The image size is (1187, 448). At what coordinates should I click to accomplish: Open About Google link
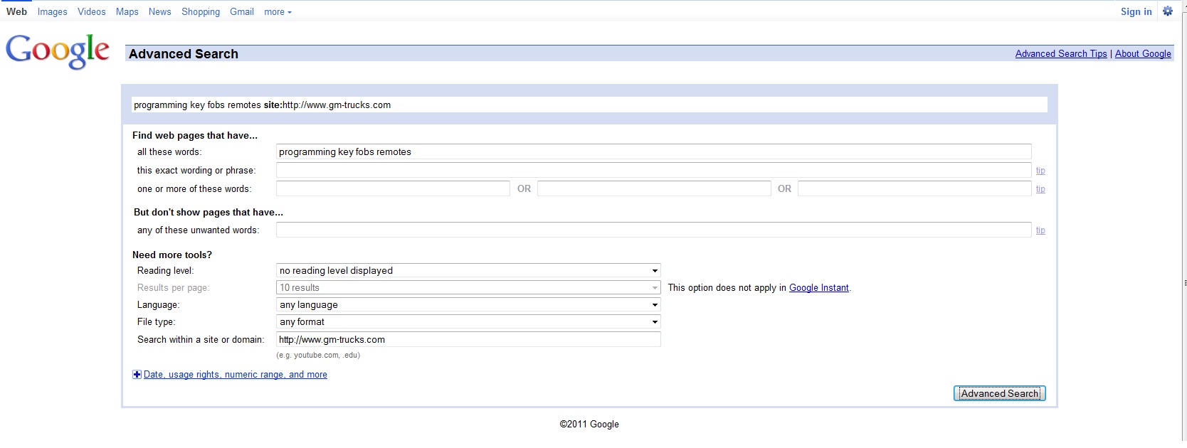[x=1143, y=53]
